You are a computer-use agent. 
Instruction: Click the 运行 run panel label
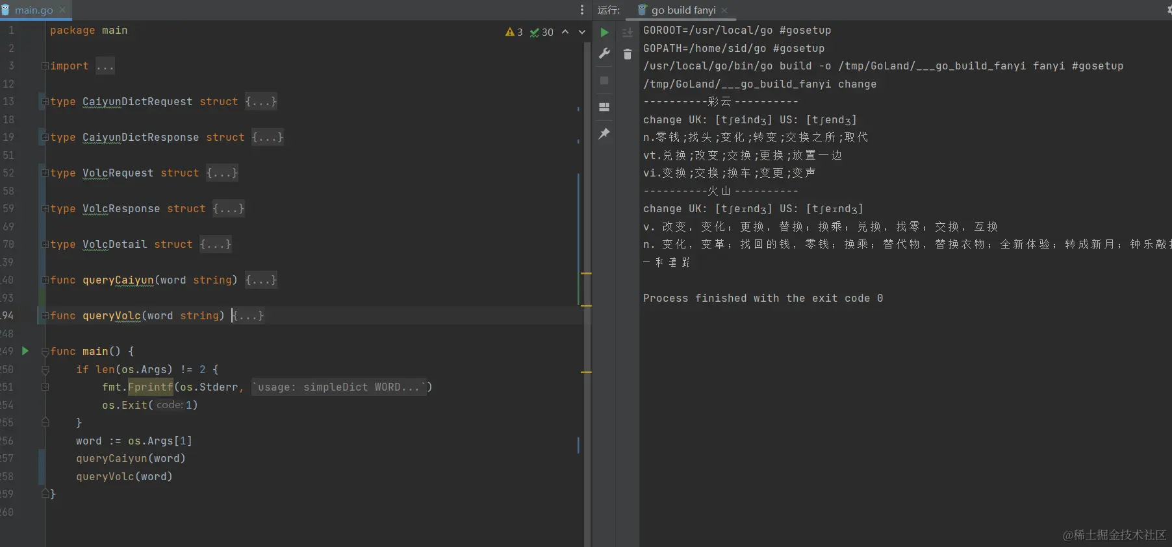609,10
